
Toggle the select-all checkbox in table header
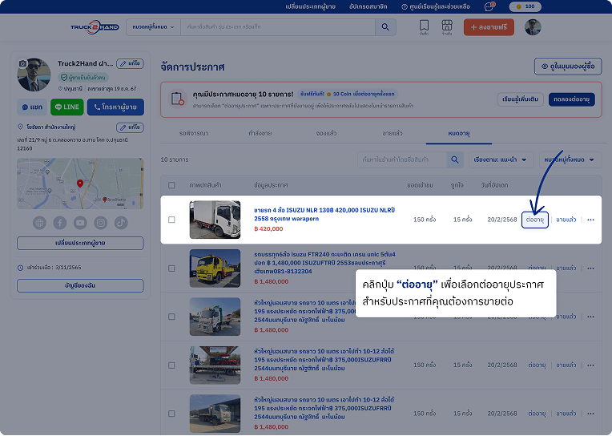click(171, 185)
